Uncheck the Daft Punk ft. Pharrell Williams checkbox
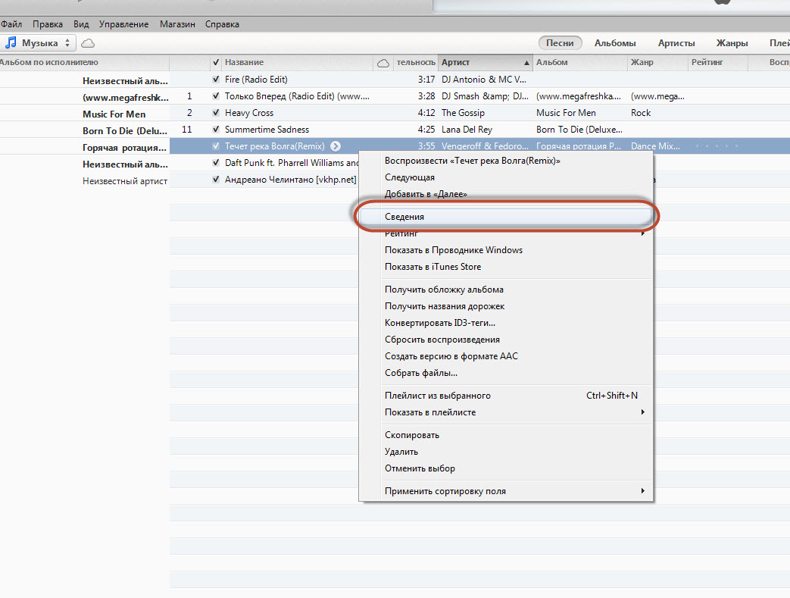This screenshot has height=598, width=790. [x=216, y=163]
